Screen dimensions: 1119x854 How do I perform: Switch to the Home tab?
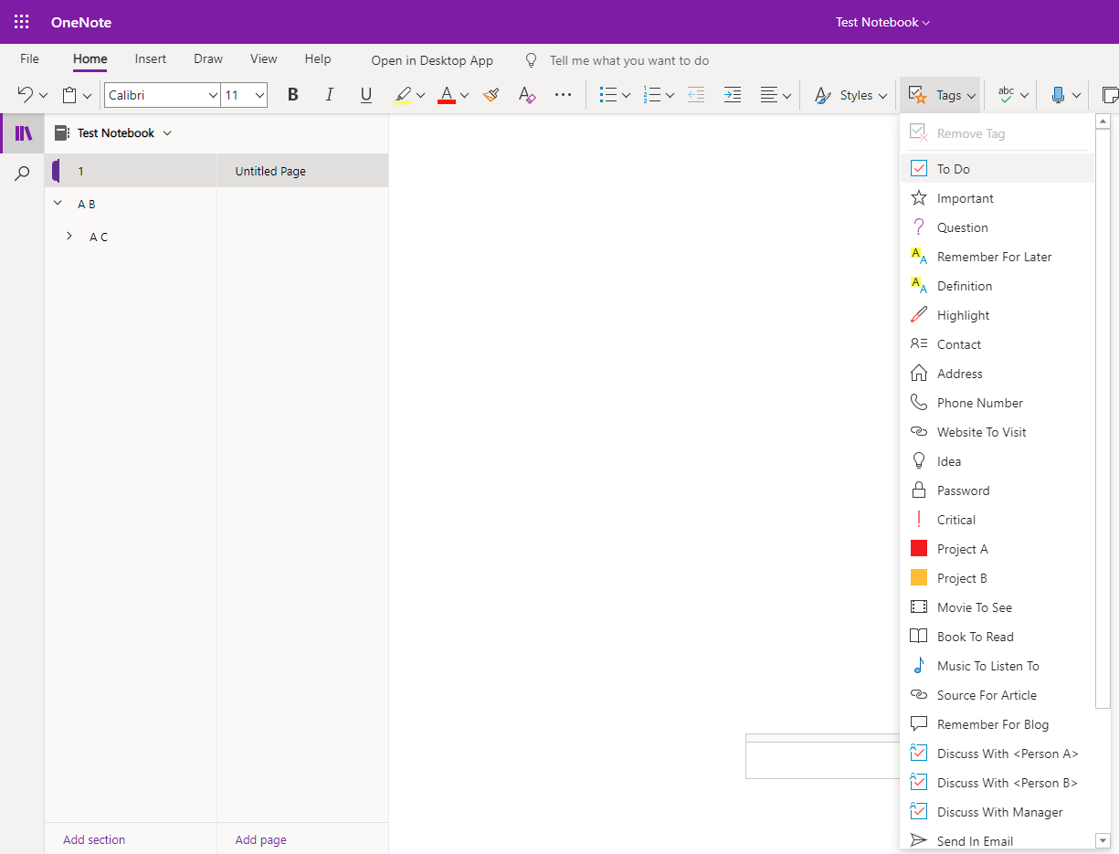(x=90, y=59)
